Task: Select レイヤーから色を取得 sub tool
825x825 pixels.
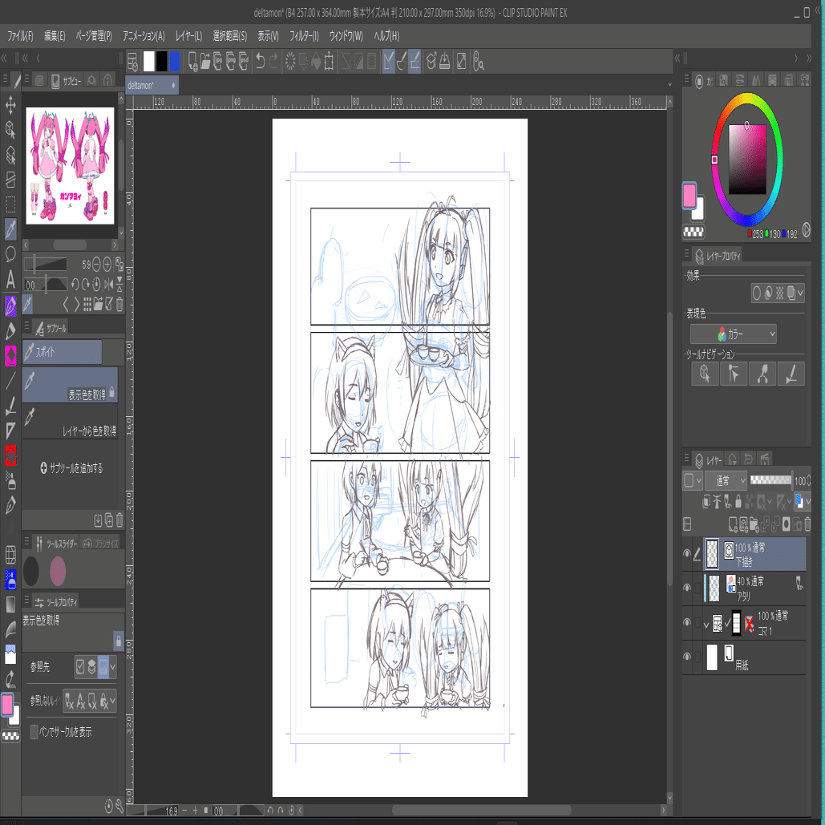Action: (70, 422)
